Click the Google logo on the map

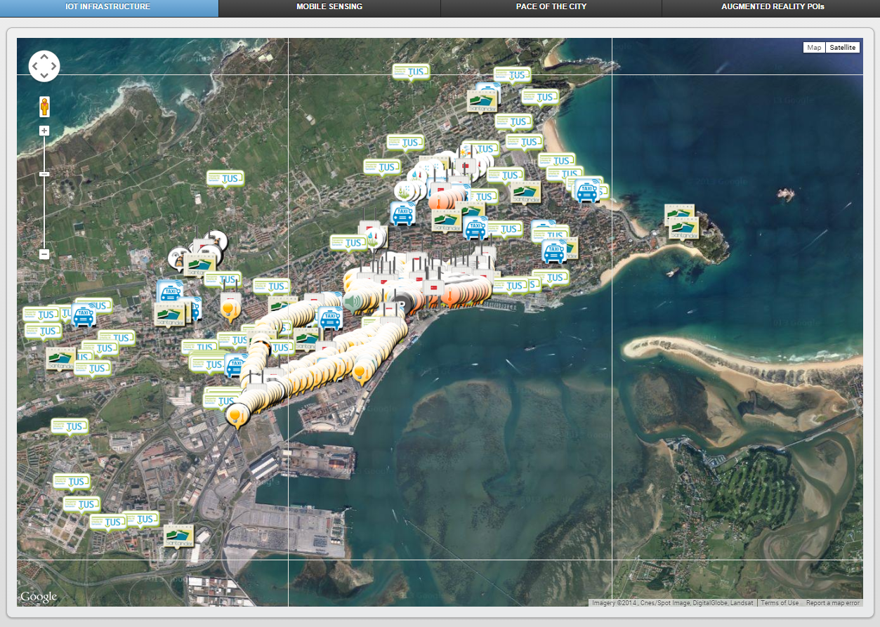39,597
